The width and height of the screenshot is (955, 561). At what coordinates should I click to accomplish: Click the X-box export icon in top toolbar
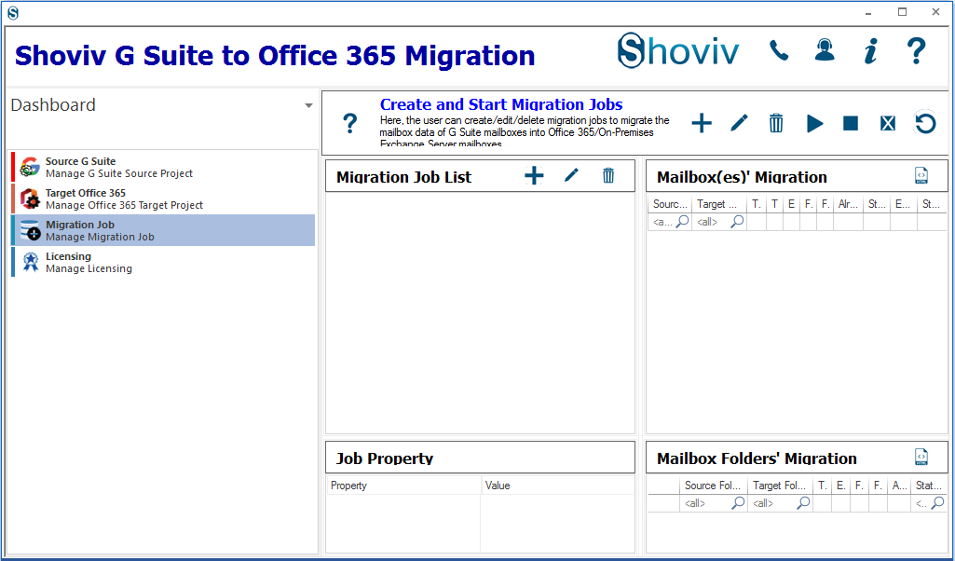click(888, 124)
